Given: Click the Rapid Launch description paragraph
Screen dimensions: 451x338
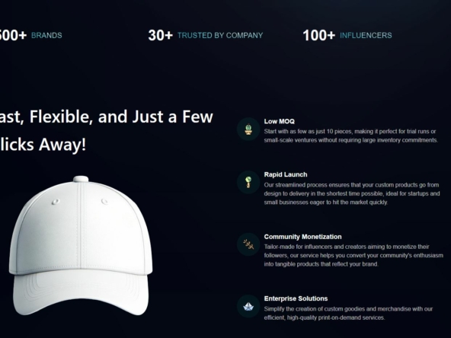Looking at the screenshot, I should [x=352, y=193].
